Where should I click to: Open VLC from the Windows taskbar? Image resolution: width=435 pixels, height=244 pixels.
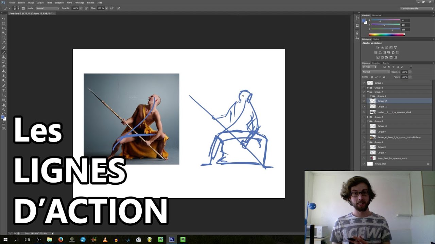click(x=105, y=240)
